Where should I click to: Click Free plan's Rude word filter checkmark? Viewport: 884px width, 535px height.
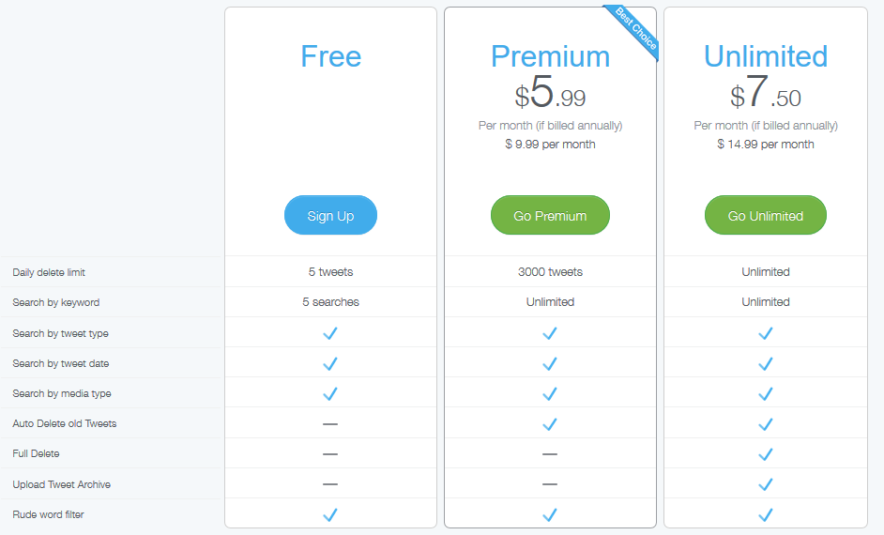point(330,514)
